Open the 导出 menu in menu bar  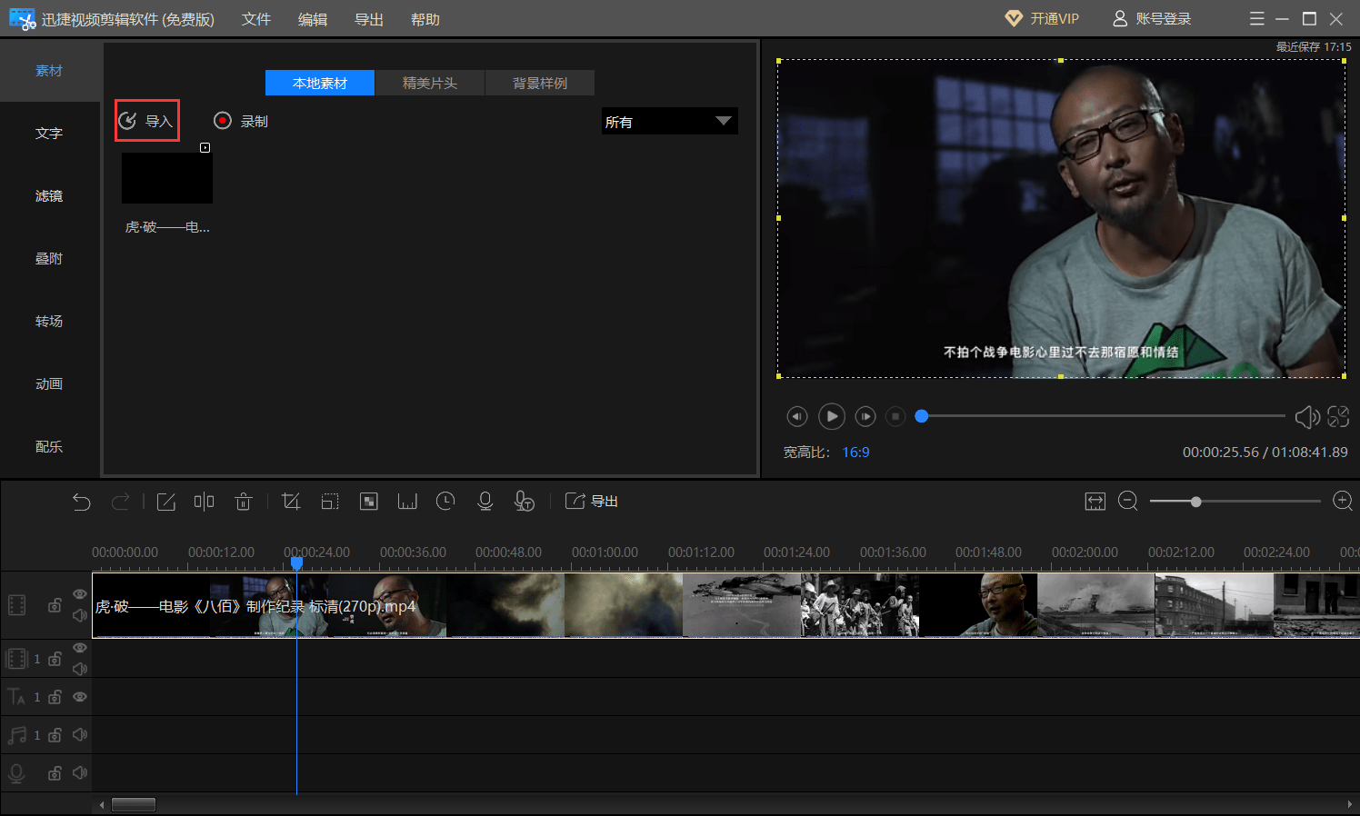coord(369,19)
